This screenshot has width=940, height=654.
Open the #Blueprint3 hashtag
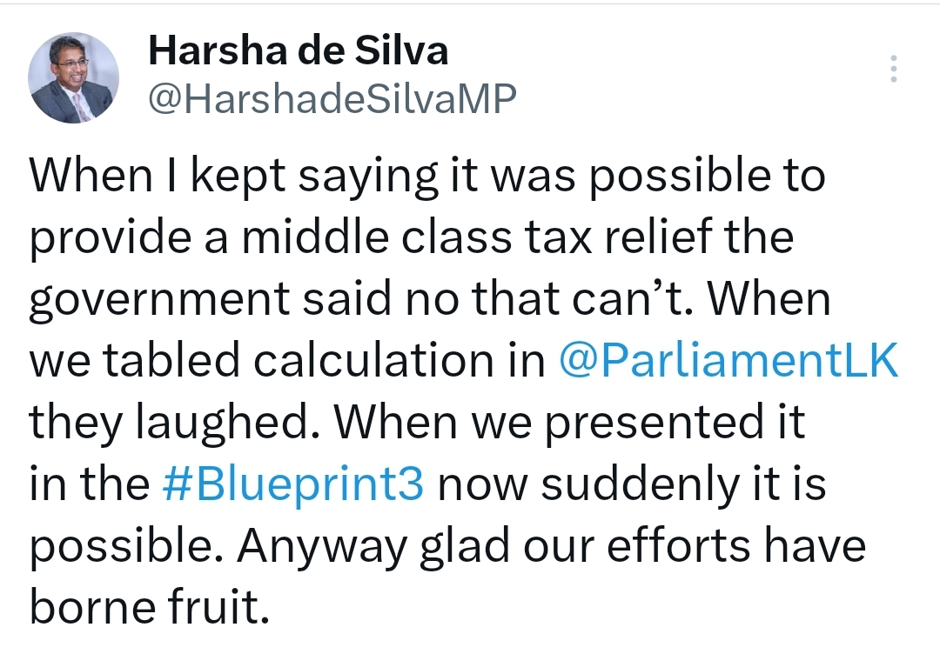click(293, 483)
